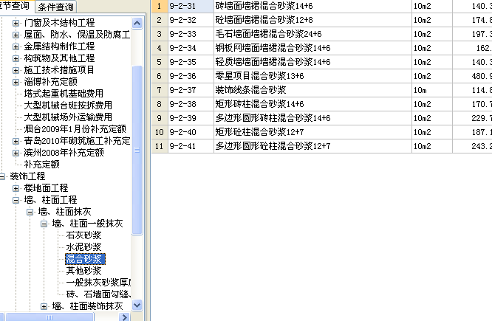The image size is (492, 321).
Task: Click 钢板网墙面墙裙混合砂浆14+6 cell
Action: tap(312, 48)
